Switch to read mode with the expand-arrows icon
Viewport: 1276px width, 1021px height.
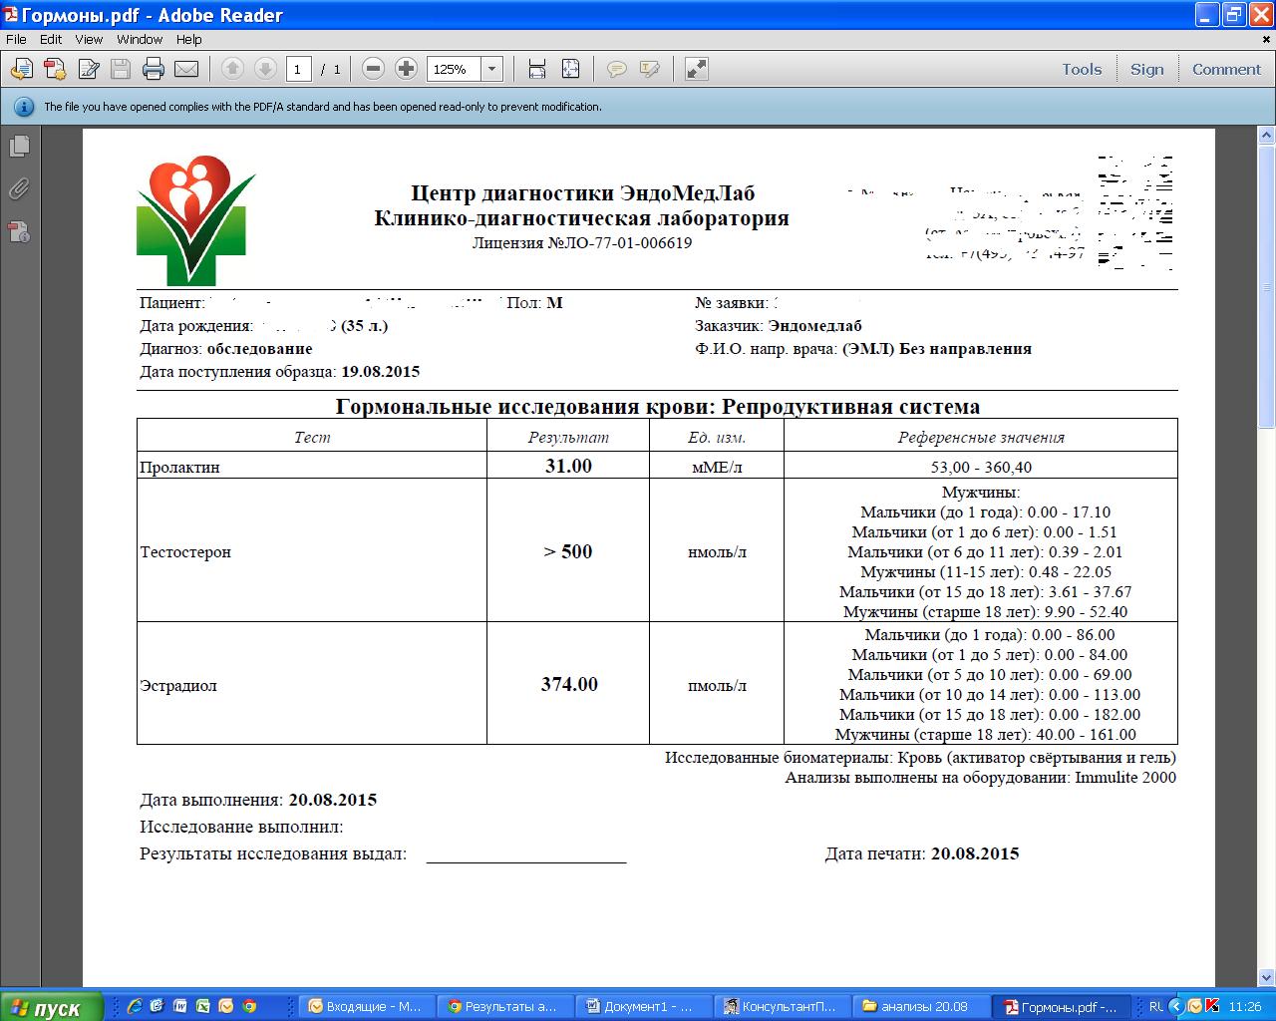pos(697,69)
